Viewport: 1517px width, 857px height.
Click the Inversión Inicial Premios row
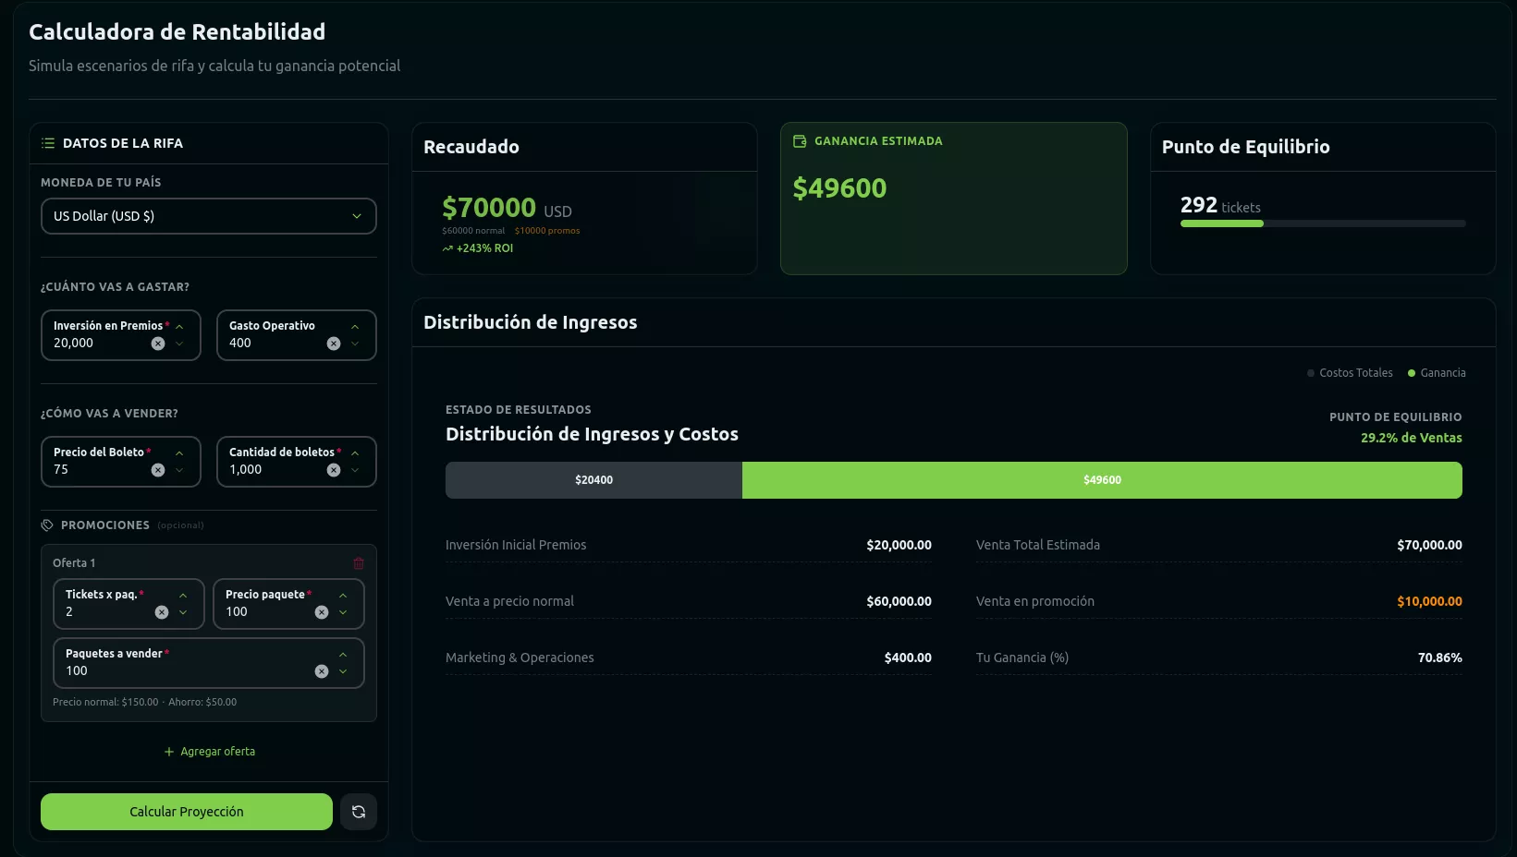tap(689, 546)
